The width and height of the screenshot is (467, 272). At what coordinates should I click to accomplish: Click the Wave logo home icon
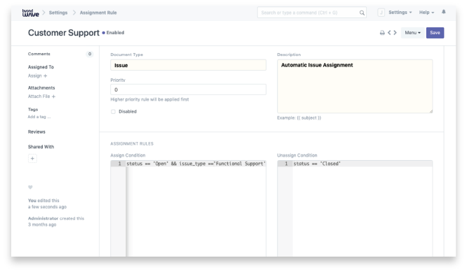(x=30, y=13)
